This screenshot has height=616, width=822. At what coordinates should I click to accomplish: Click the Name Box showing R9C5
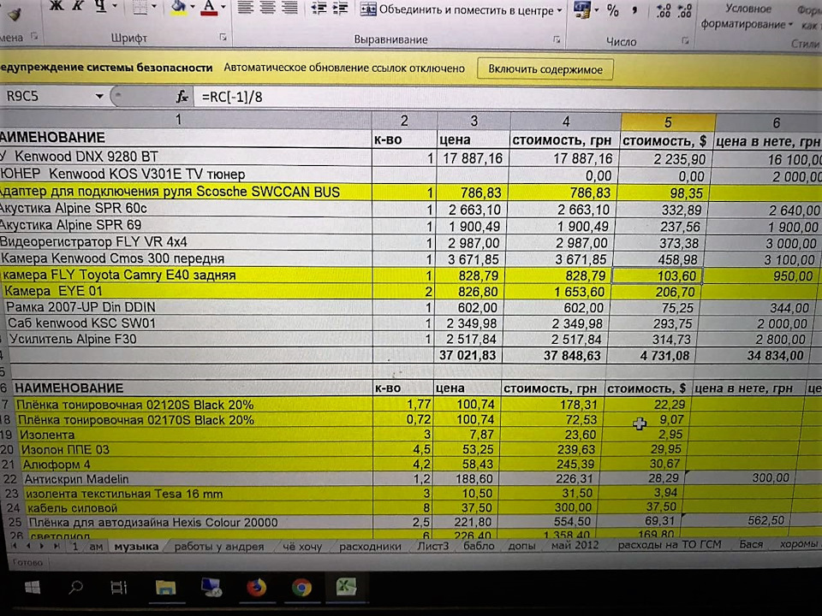(47, 97)
